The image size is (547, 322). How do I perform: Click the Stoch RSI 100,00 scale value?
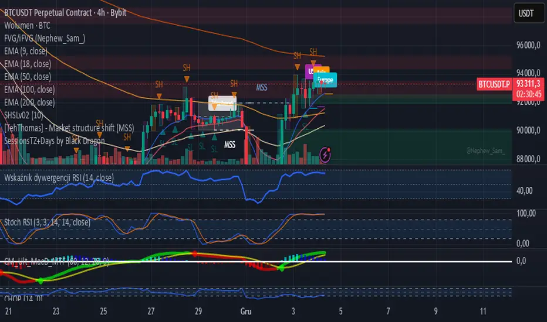[526, 213]
